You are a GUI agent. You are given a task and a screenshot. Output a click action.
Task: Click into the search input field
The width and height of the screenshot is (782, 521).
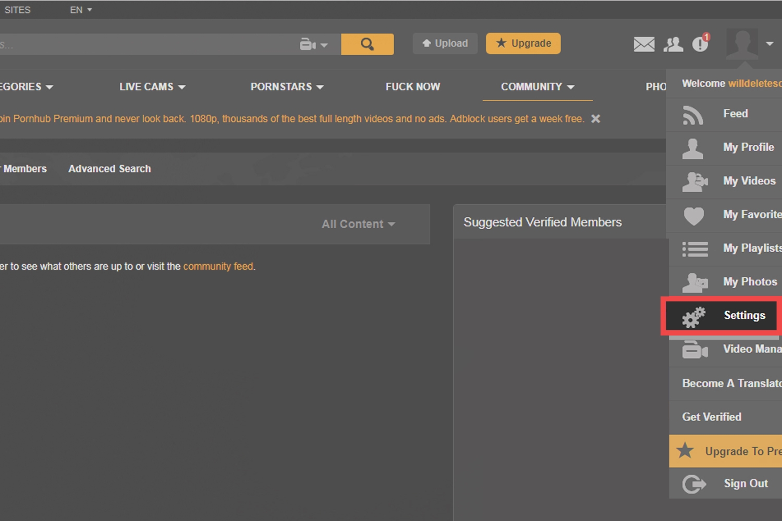pyautogui.click(x=146, y=45)
